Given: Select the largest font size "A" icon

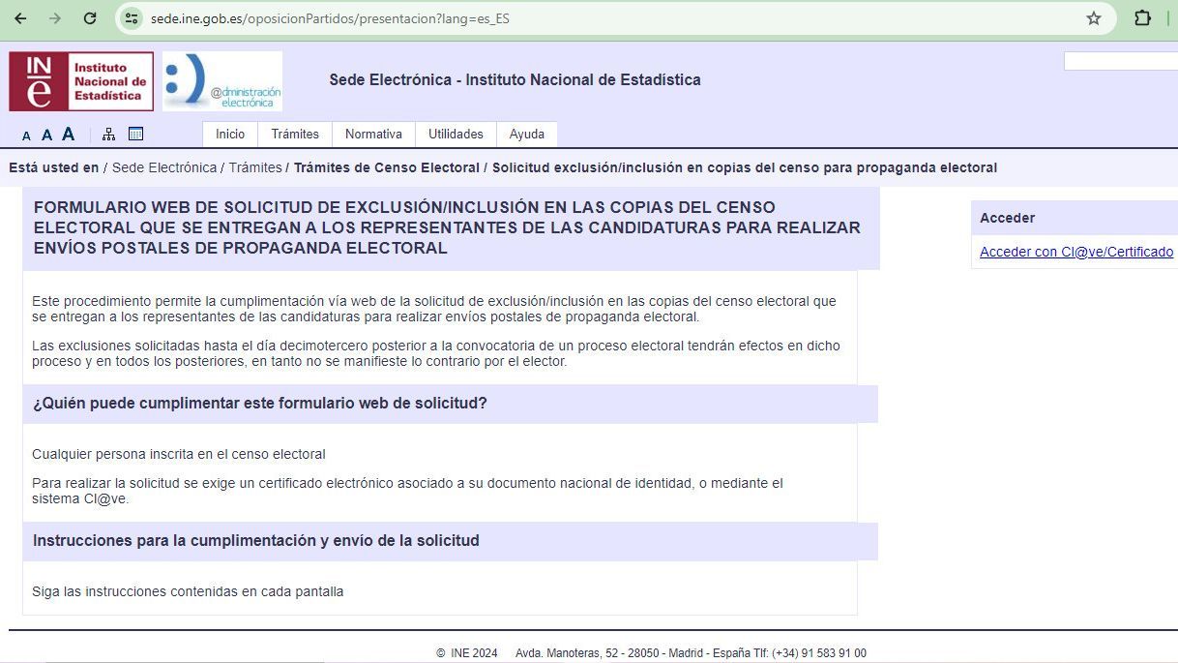Looking at the screenshot, I should coord(68,135).
